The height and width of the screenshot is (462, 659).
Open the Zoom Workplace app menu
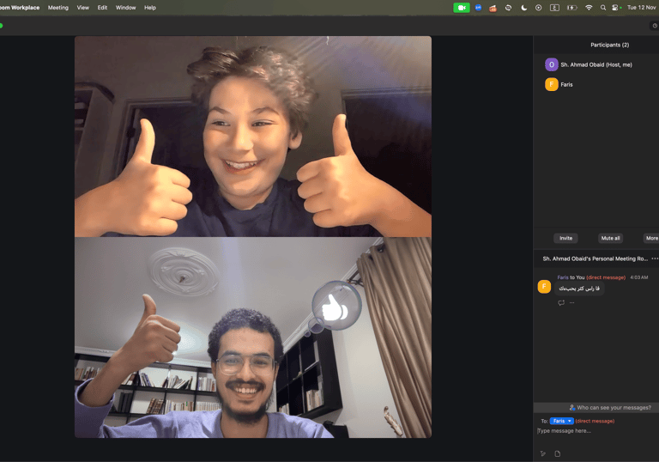pos(20,8)
